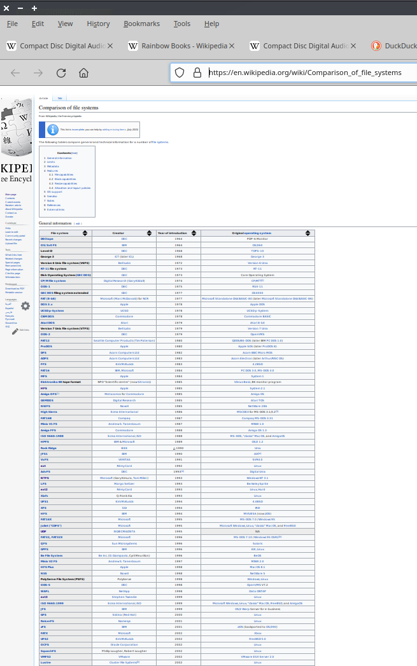The width and height of the screenshot is (417, 666).
Task: Open the History menu
Action: (98, 24)
